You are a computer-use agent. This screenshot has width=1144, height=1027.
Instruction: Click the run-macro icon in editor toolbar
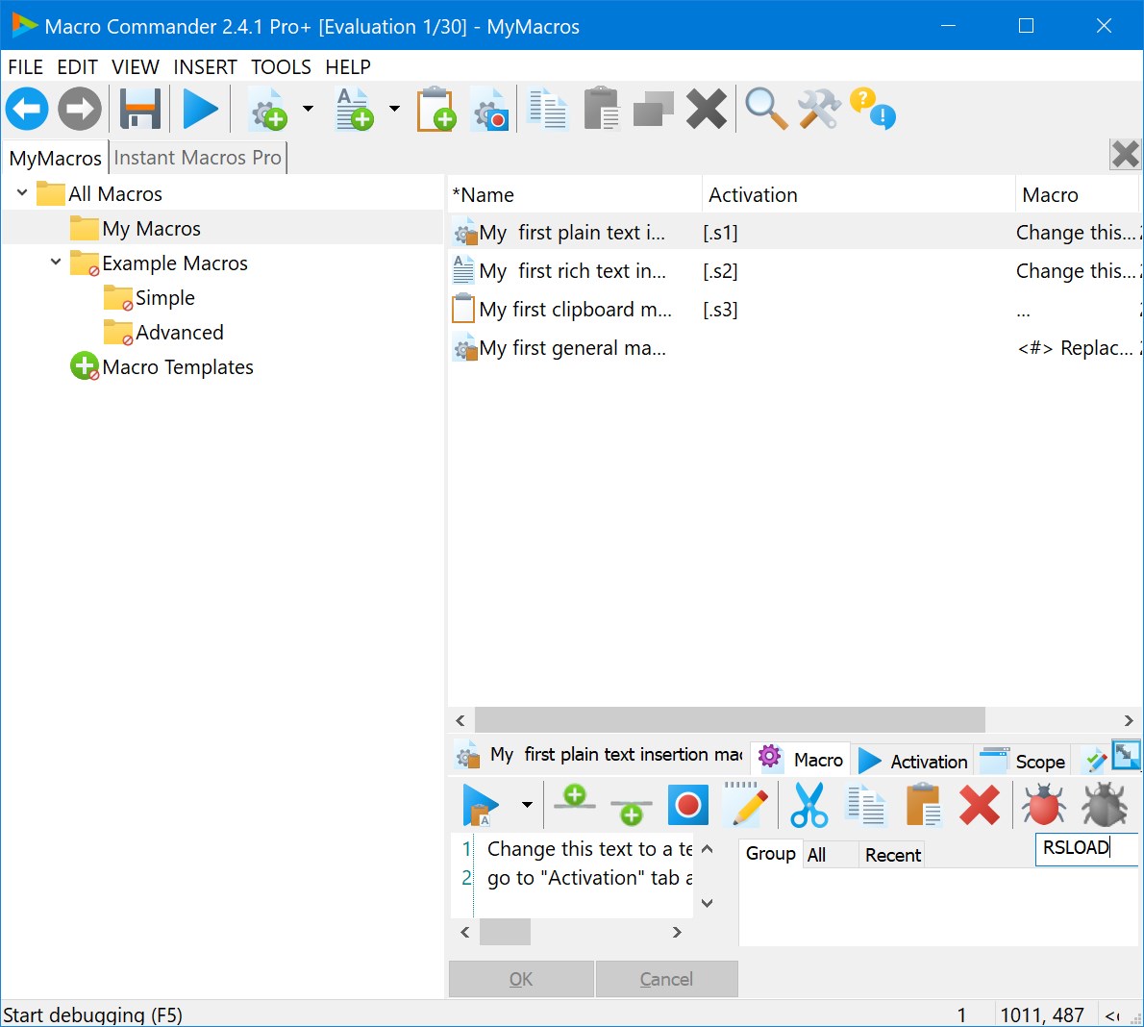(480, 805)
